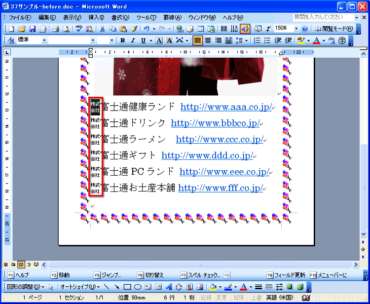The image size is (370, 304).
Task: Open the 図形の調整 menu
Action: point(26,287)
